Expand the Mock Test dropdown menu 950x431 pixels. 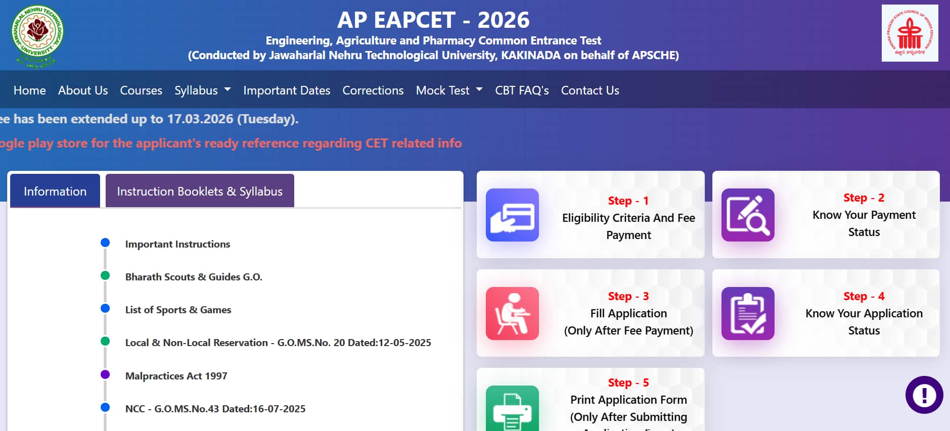point(449,90)
